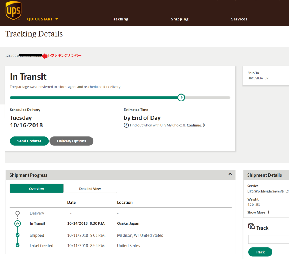Collapse the Shipment Progress panel
The height and width of the screenshot is (259, 289).
click(x=230, y=174)
